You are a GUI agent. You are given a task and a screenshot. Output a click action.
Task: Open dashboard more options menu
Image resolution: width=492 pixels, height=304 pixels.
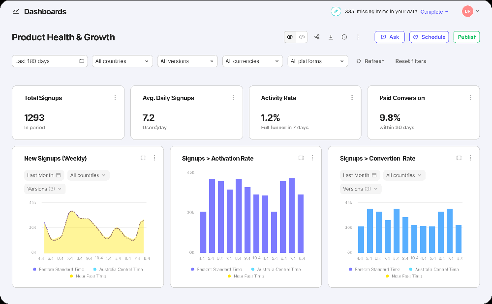(358, 37)
